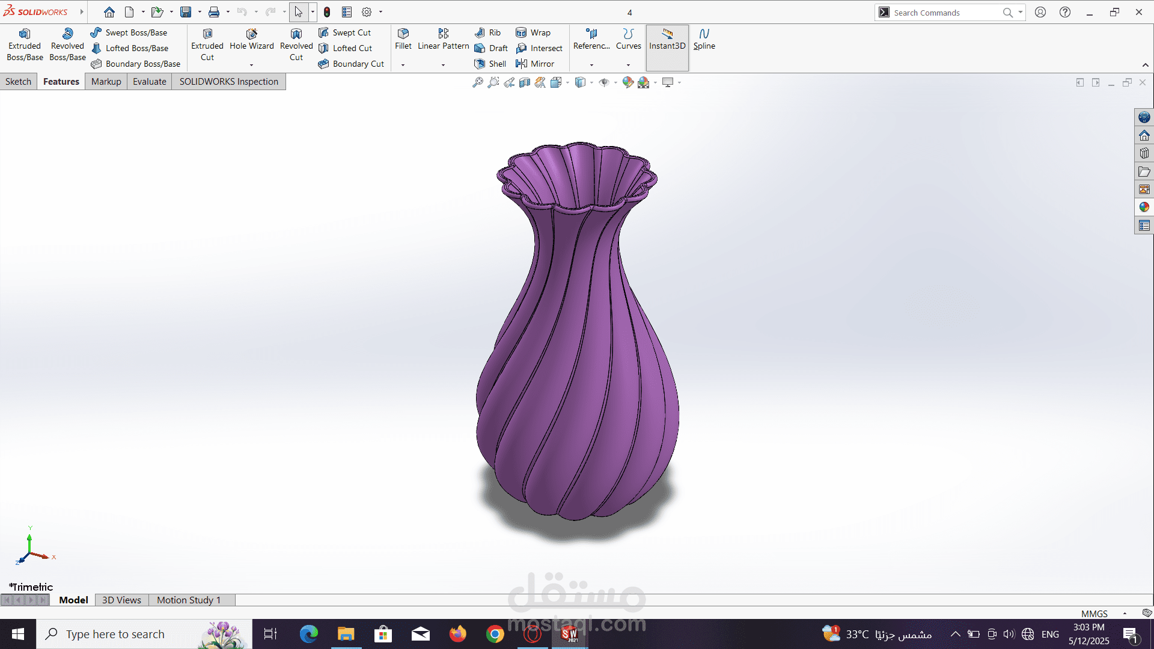The image size is (1154, 649).
Task: Expand the View Settings monitor dropdown arrow
Action: pos(679,83)
